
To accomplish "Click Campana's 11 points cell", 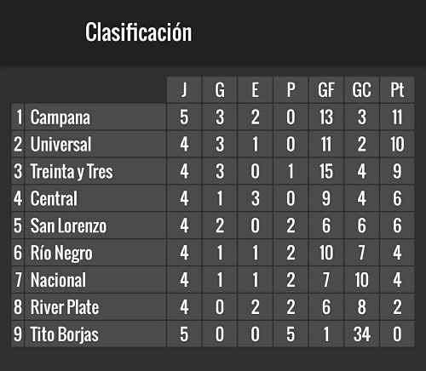I will 397,117.
